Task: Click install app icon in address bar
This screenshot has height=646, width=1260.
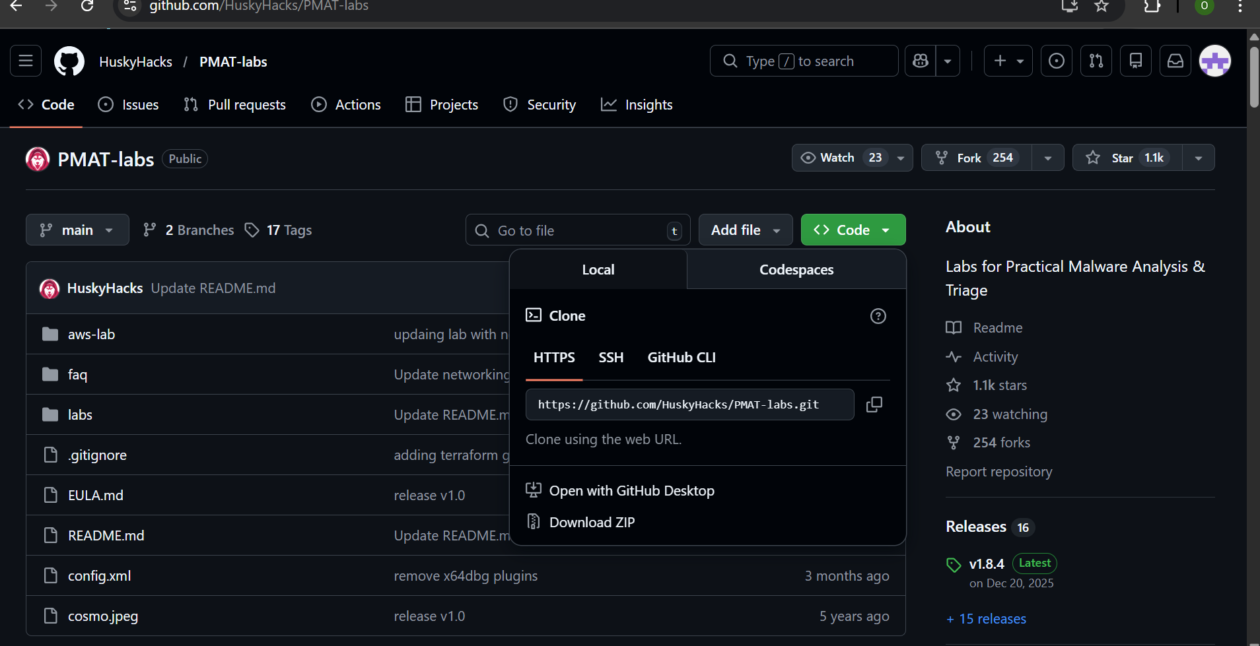Action: [1070, 7]
